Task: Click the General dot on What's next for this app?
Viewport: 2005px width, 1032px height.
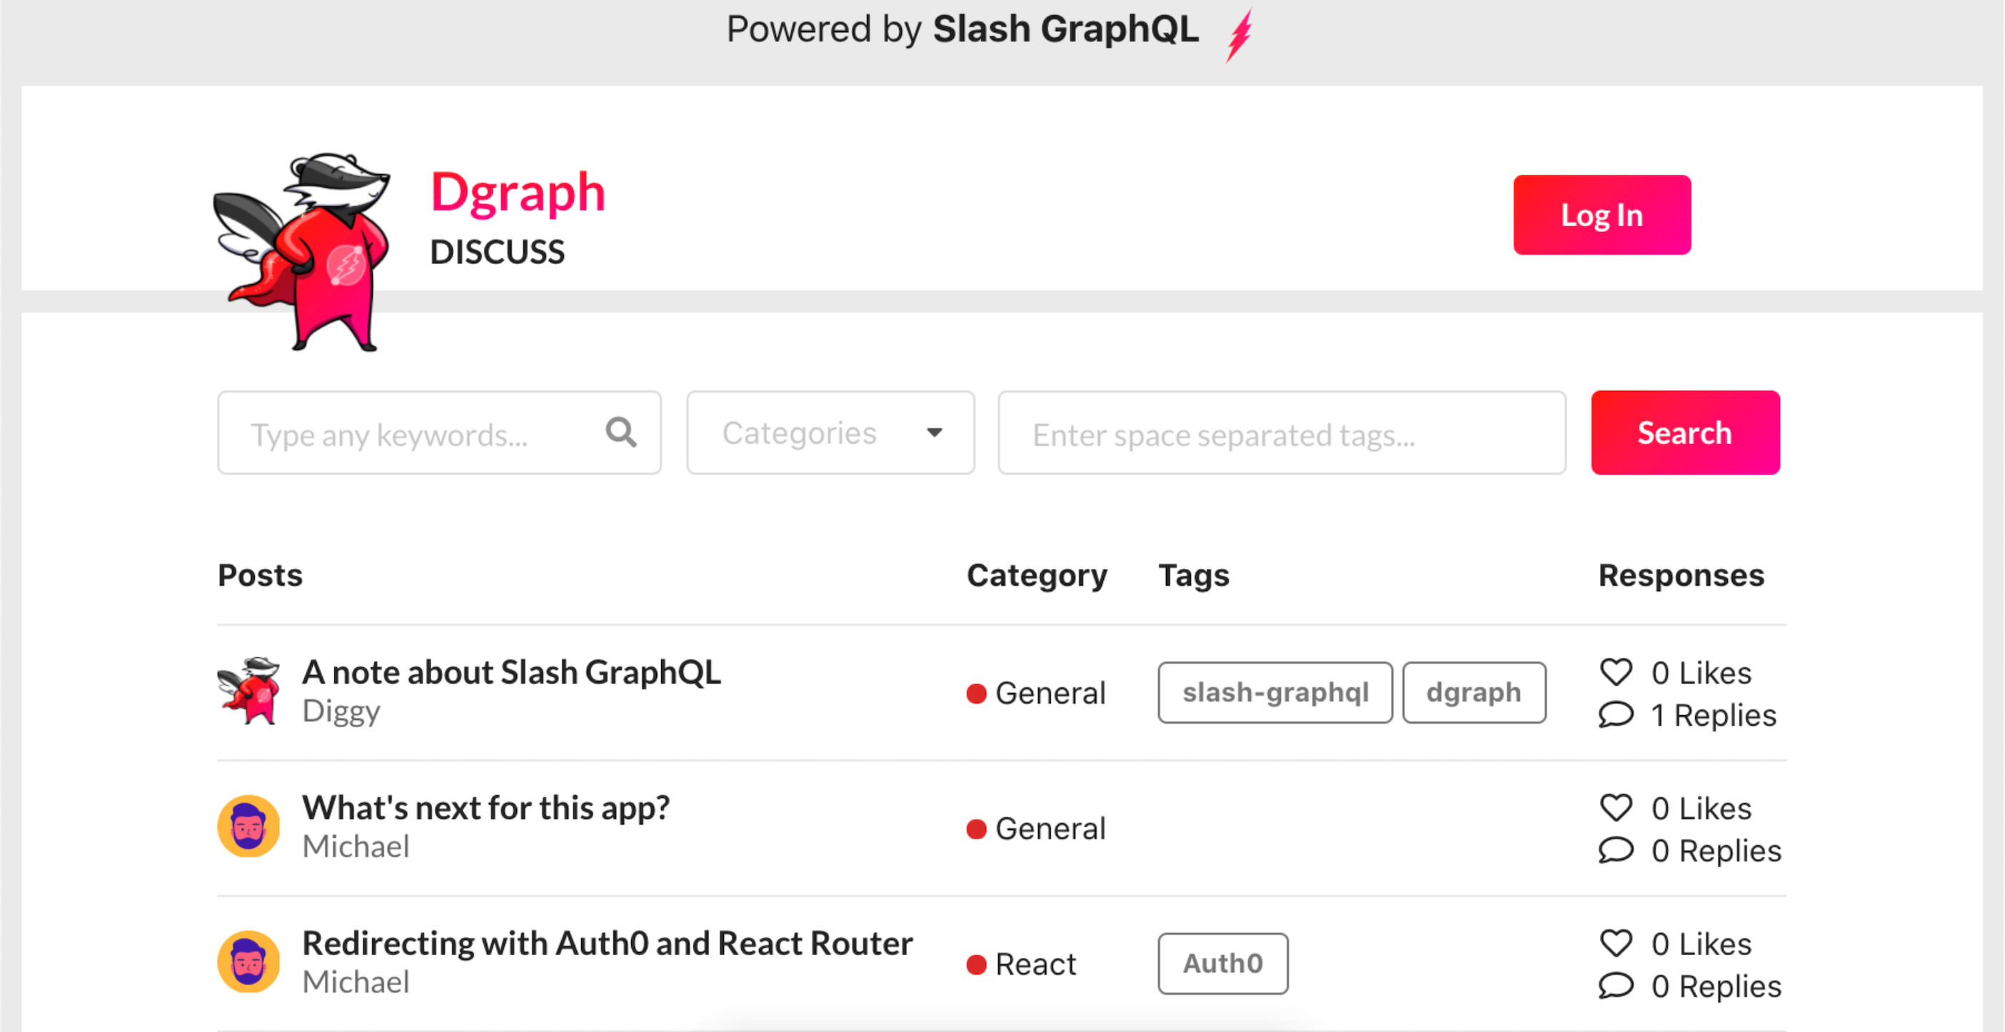Action: click(x=975, y=829)
